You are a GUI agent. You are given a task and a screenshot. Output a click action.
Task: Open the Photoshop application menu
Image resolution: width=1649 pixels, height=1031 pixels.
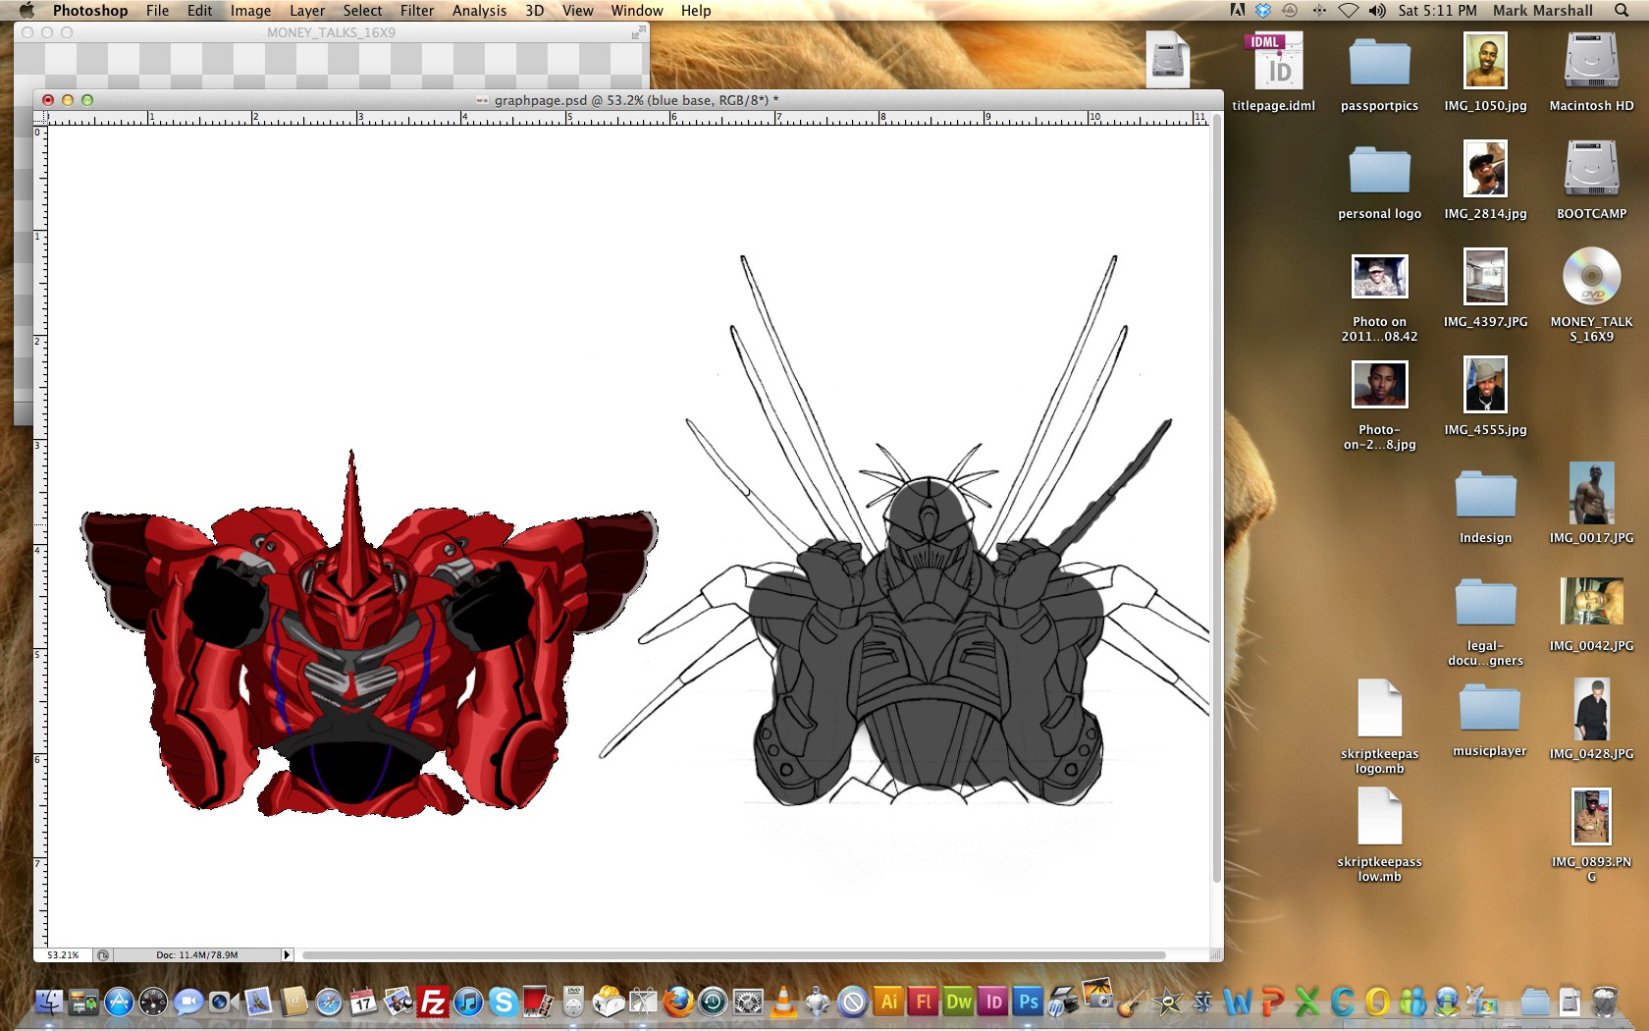(90, 11)
